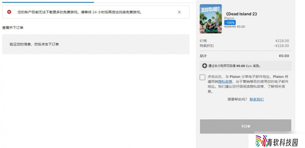
Task: Click the 《Dead Island 2》 title text
Action: [x=241, y=14]
